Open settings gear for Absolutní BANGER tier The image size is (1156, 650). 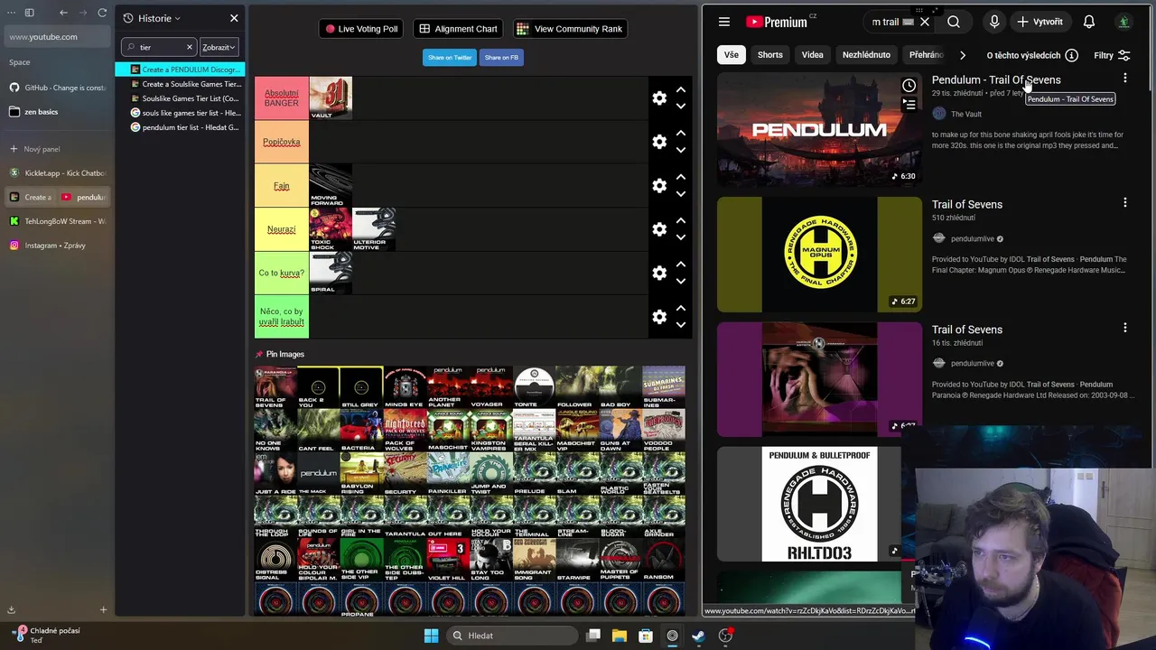click(x=659, y=97)
